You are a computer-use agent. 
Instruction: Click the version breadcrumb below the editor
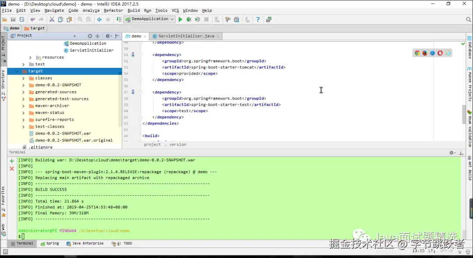point(178,145)
